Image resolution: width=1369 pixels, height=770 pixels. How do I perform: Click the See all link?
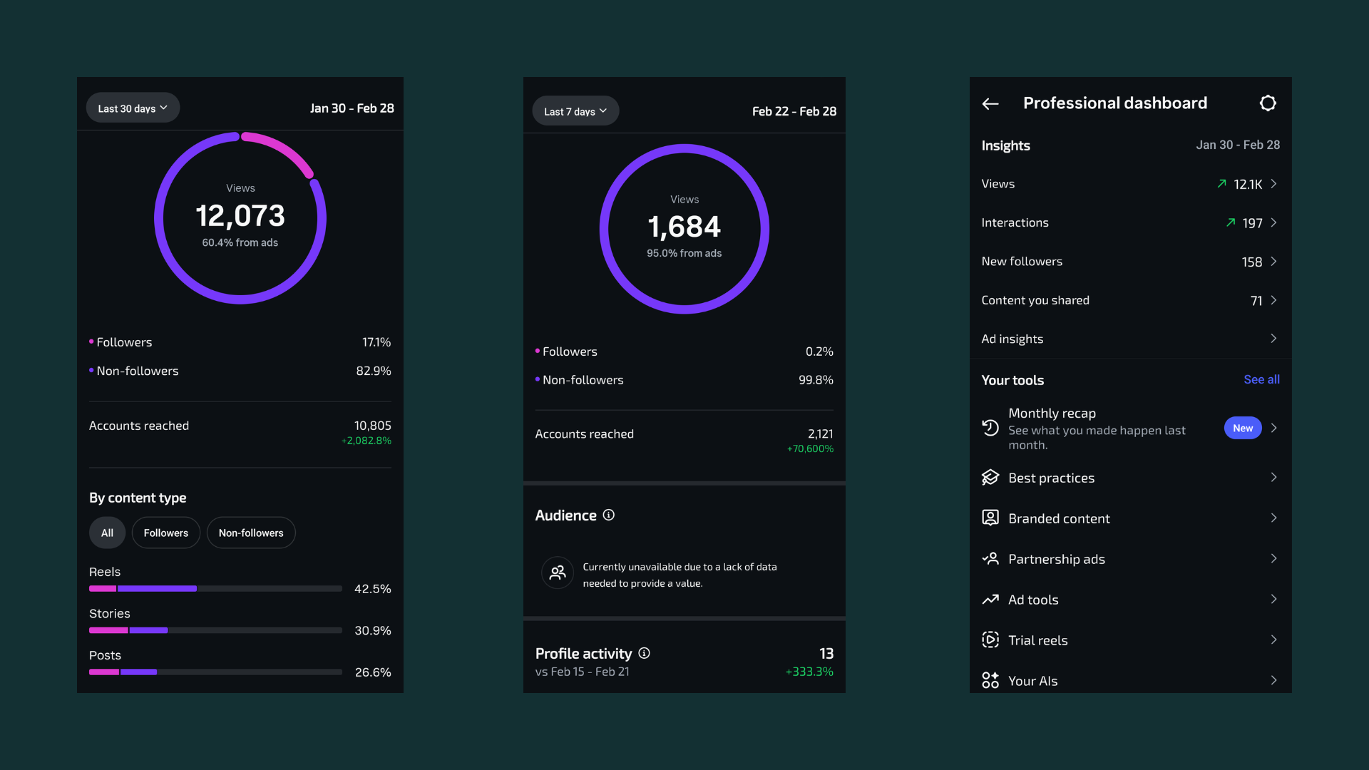tap(1261, 379)
